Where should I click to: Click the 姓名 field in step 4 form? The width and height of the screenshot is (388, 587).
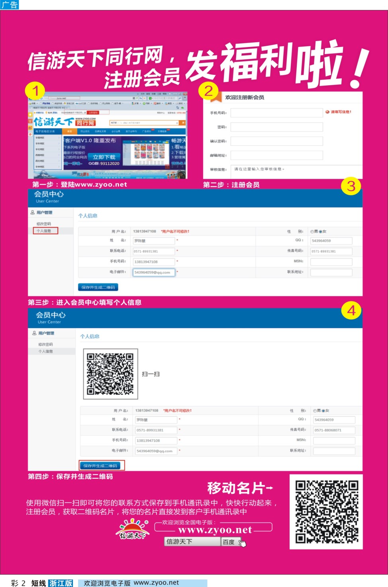156,420
